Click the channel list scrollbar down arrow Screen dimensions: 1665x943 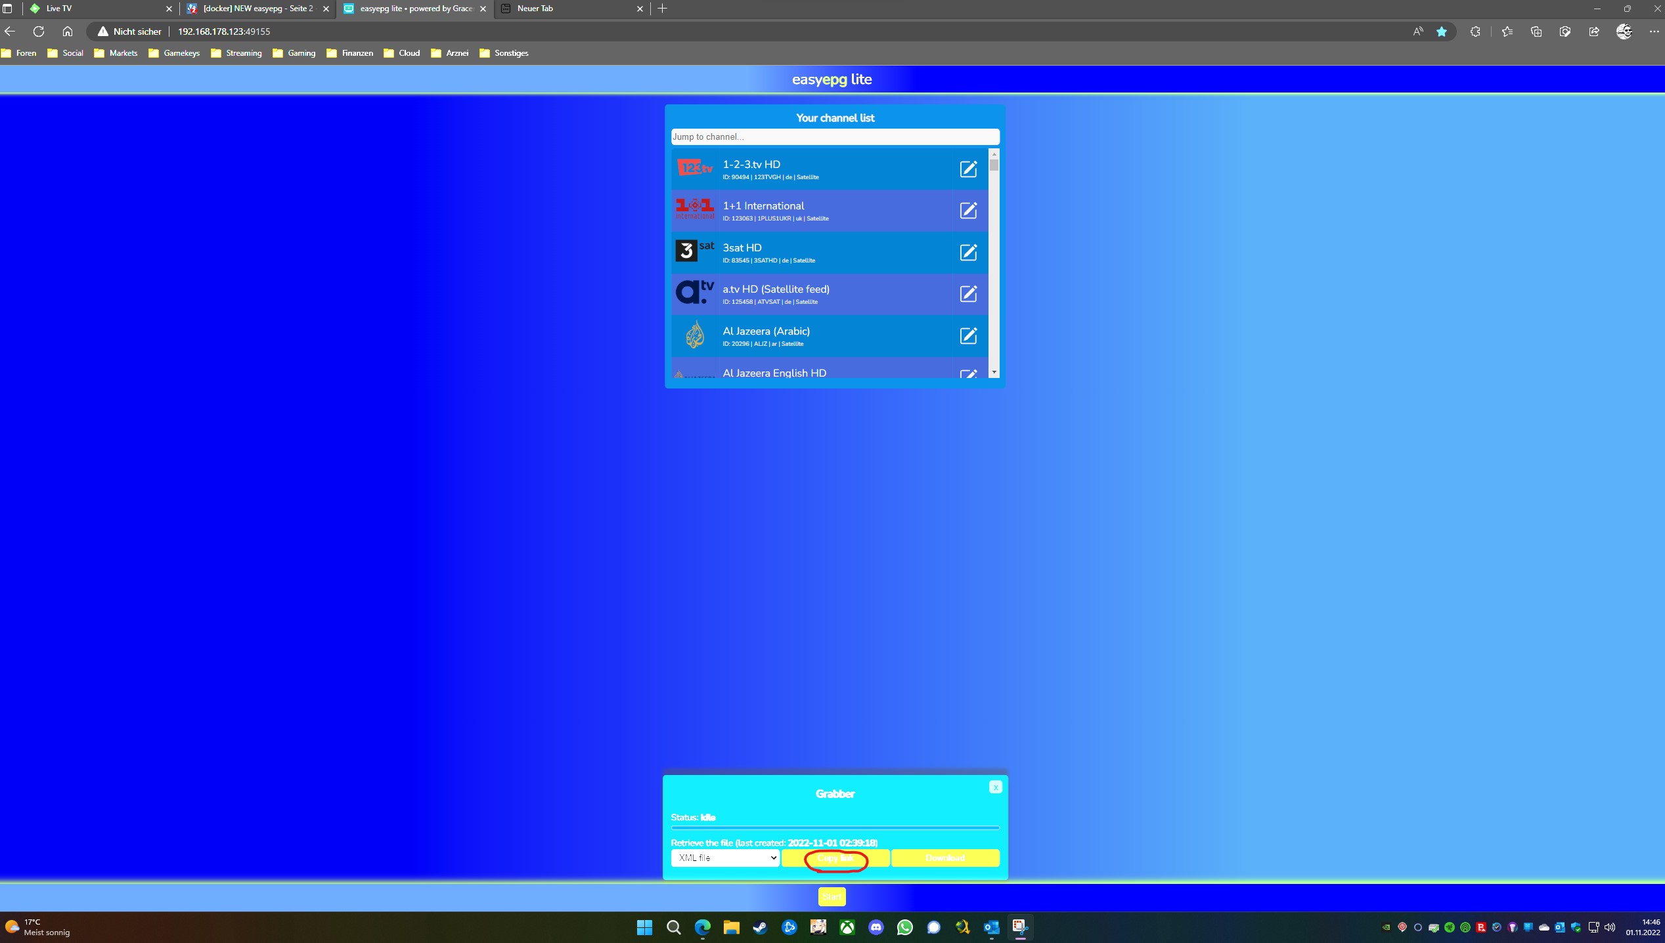[x=994, y=373]
